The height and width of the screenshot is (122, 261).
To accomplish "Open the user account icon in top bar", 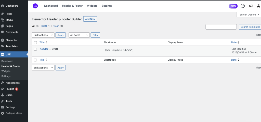I will [258, 6].
